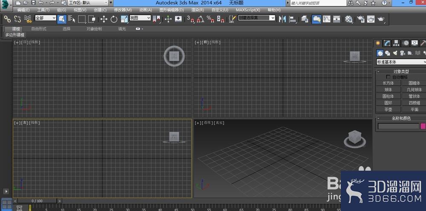Click the Unlink Selection broken chain icon

point(17,19)
